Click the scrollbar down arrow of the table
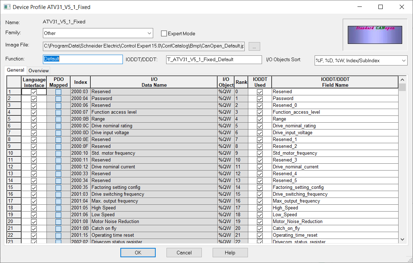 402,239
